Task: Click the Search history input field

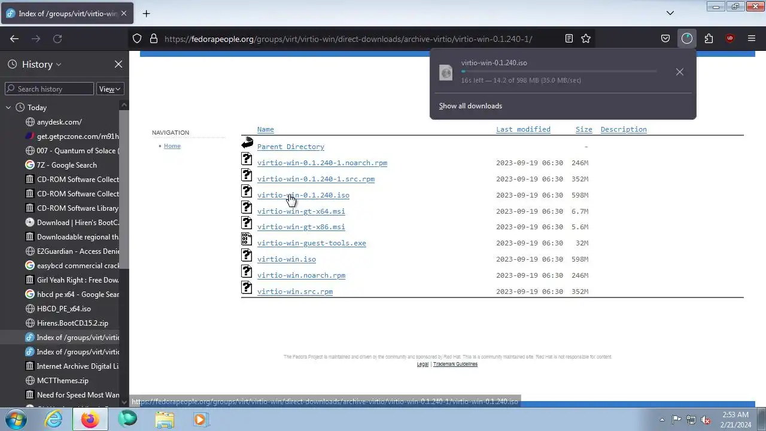Action: point(49,89)
